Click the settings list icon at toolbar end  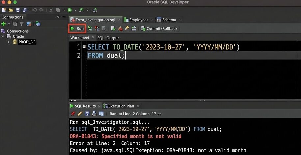pos(95,10)
